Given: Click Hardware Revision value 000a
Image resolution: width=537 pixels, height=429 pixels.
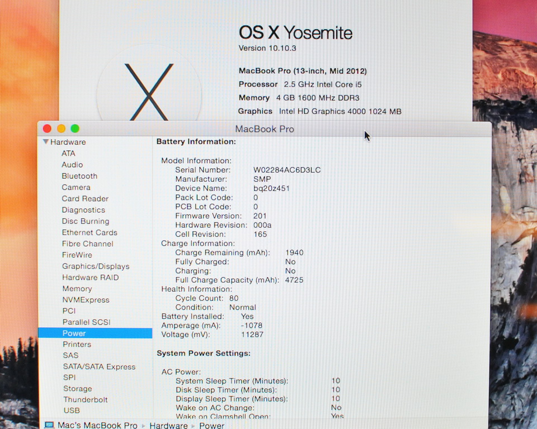Looking at the screenshot, I should click(x=262, y=225).
